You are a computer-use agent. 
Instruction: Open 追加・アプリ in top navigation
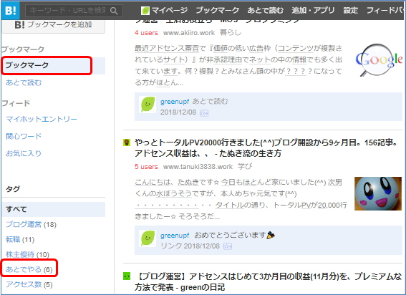point(313,10)
